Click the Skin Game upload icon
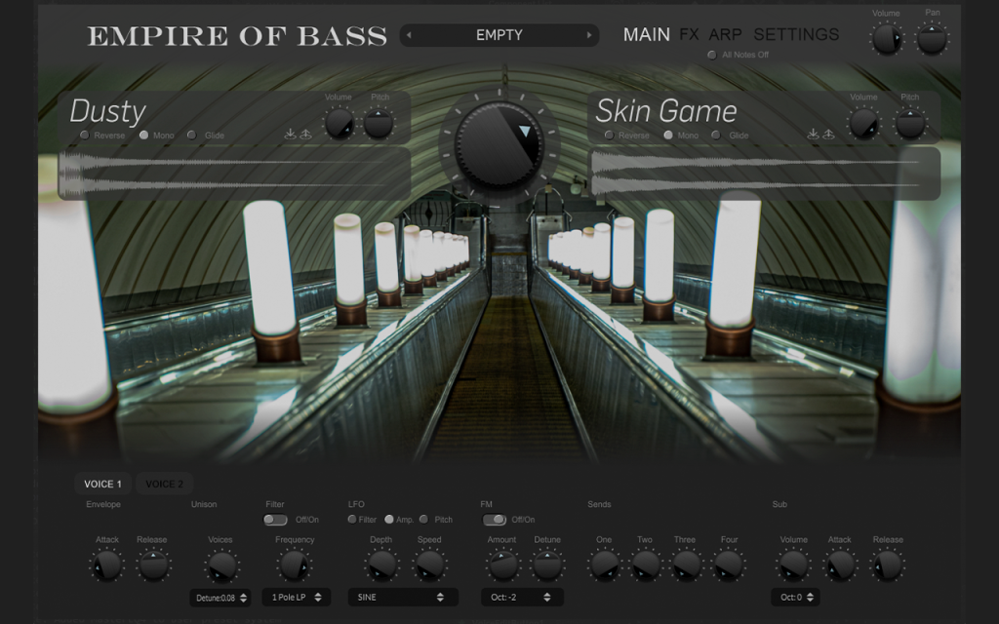Viewport: 999px width, 624px height. pyautogui.click(x=828, y=134)
